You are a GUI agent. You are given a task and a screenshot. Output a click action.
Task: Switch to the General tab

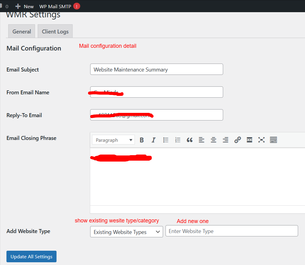pyautogui.click(x=22, y=31)
